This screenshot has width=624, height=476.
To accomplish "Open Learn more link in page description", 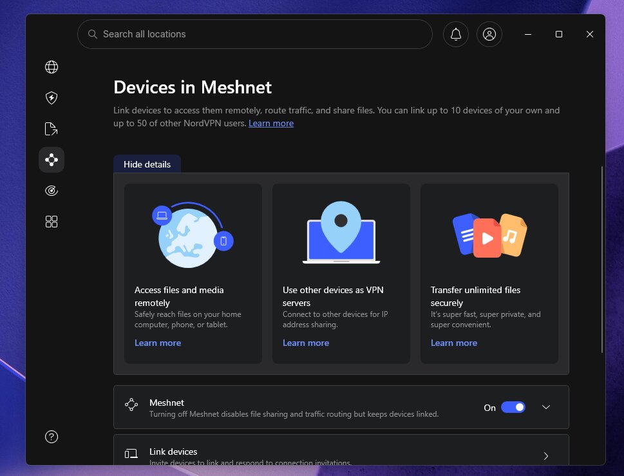I will click(x=271, y=124).
